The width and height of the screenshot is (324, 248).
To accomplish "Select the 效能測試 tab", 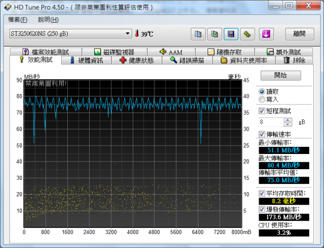I will coord(35,60).
